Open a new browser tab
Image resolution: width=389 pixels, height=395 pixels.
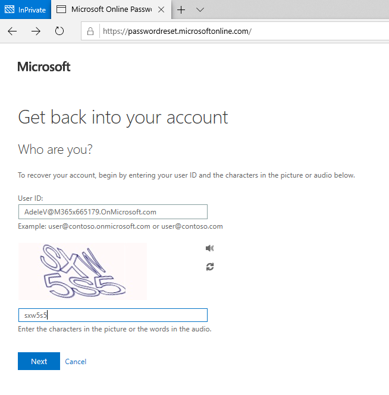point(181,10)
